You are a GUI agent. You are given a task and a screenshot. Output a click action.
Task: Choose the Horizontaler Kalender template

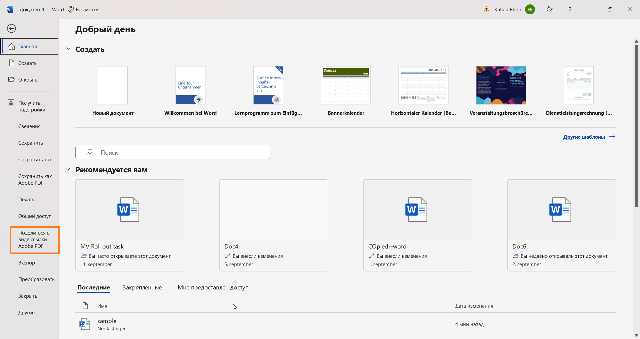point(423,90)
